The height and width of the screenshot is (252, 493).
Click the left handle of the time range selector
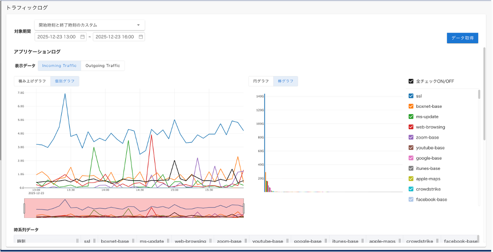click(24, 208)
